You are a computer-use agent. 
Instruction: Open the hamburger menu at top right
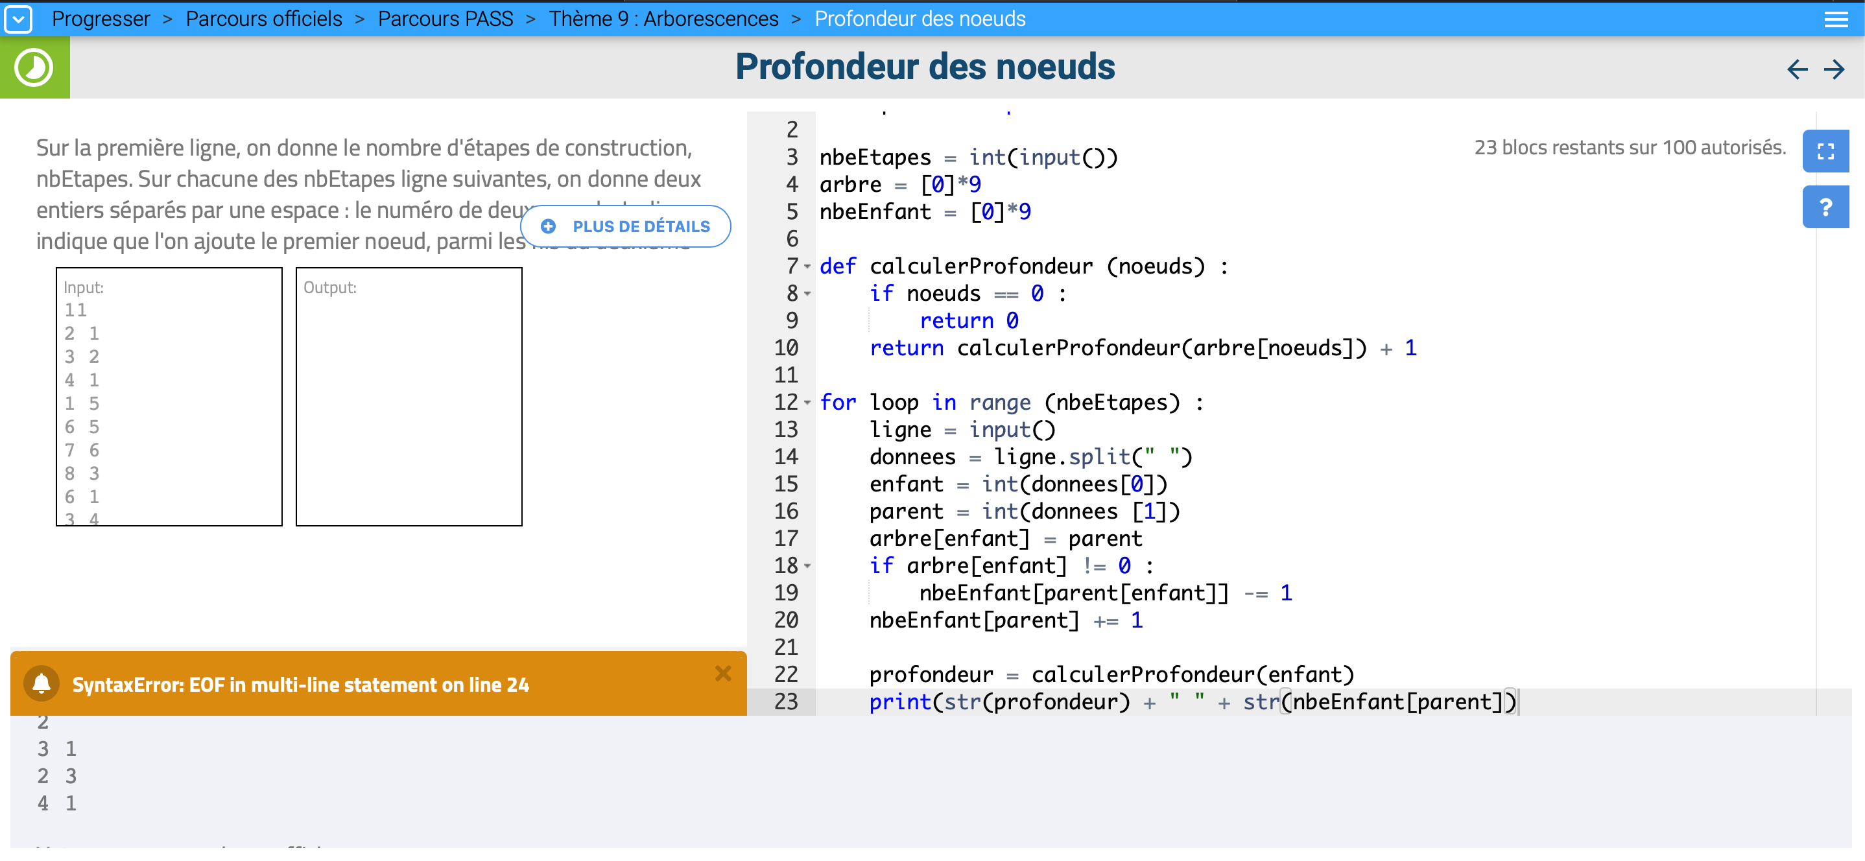click(1835, 19)
